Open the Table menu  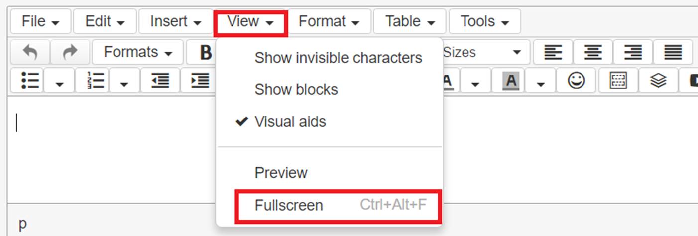coord(410,21)
